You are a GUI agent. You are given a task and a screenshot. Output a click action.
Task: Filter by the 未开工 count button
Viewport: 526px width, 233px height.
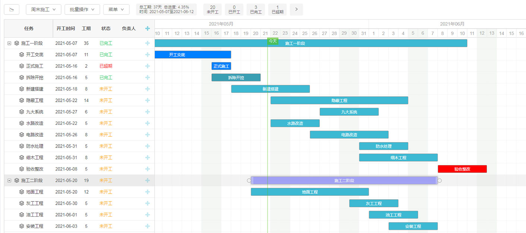212,9
